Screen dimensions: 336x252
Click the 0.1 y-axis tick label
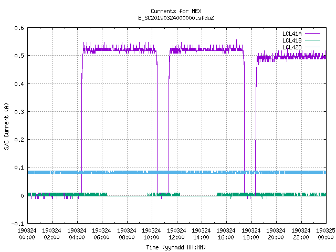[19, 167]
